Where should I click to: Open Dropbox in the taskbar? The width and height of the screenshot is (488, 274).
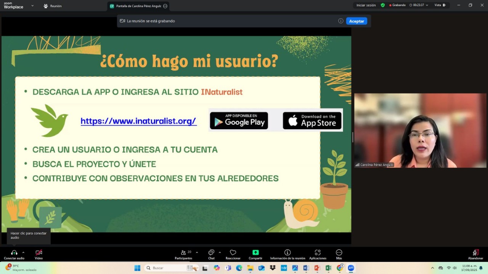pos(273,268)
